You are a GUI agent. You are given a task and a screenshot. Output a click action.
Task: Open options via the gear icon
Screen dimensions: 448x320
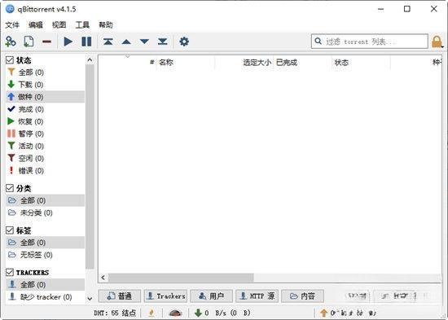(x=184, y=42)
